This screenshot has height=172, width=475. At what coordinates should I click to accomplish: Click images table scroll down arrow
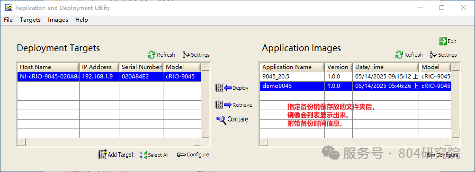click(x=455, y=134)
